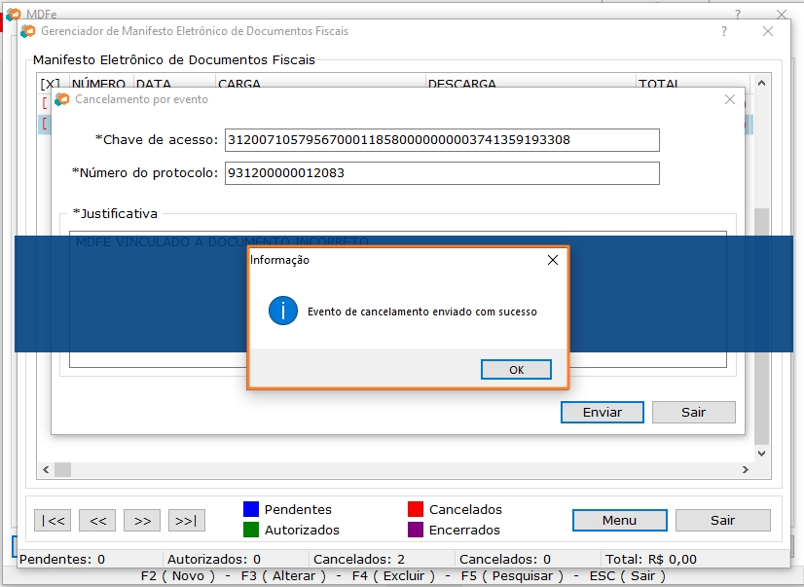Close the Informação dialog with the X

553,260
